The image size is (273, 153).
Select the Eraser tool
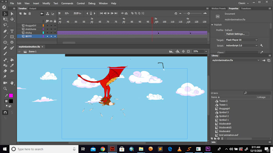5,71
